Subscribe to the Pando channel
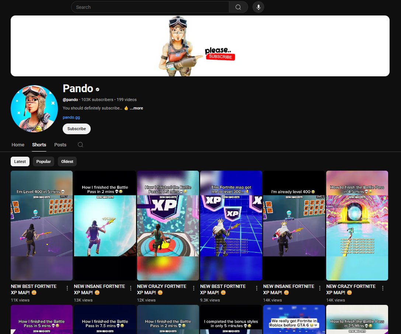This screenshot has height=334, width=401. click(76, 129)
